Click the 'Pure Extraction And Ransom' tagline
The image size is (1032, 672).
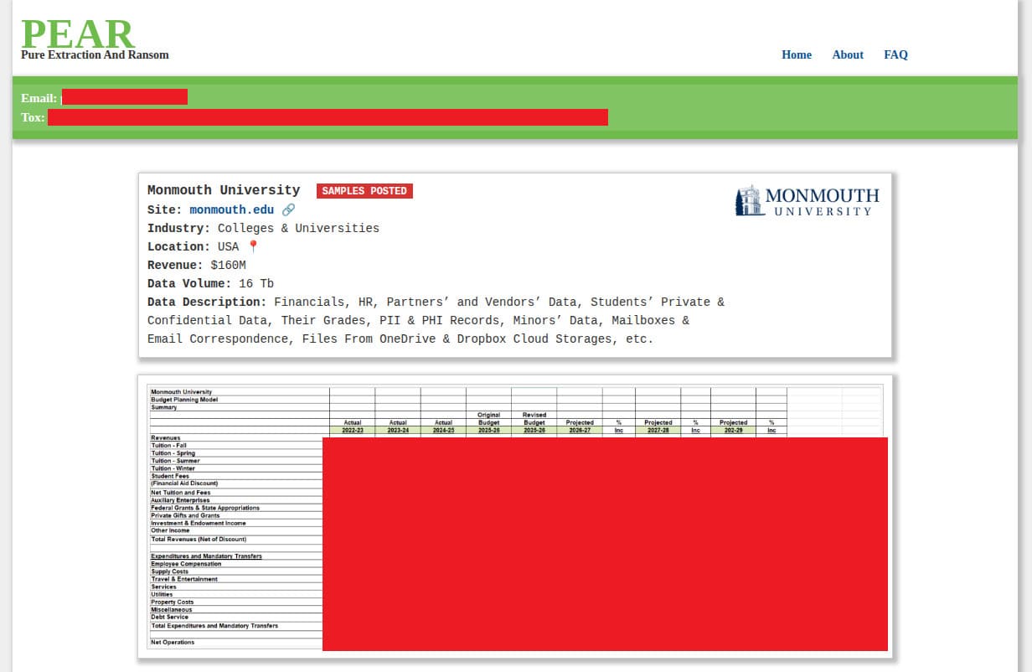tap(95, 55)
